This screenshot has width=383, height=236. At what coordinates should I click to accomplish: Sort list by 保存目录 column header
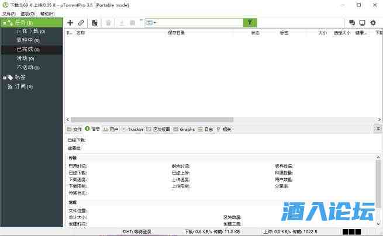[x=177, y=33]
